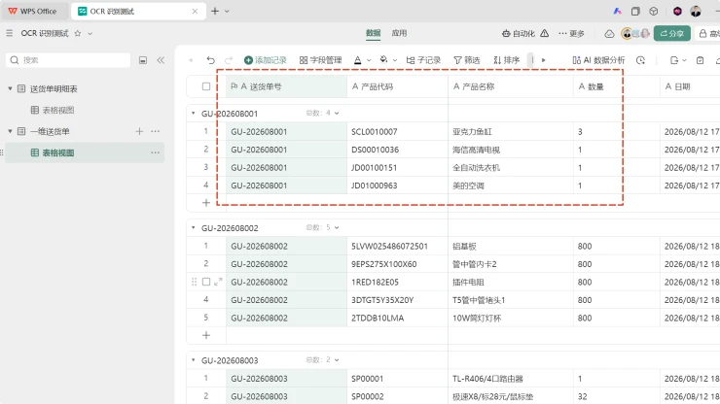Open the dropdown arrow next to document title
The height and width of the screenshot is (404, 720).
(x=90, y=33)
